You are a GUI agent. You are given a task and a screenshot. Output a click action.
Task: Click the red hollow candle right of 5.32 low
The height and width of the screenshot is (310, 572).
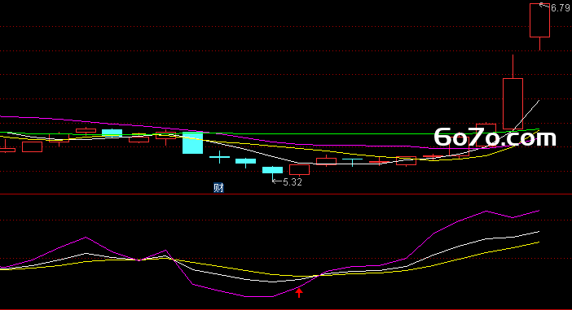tap(300, 170)
